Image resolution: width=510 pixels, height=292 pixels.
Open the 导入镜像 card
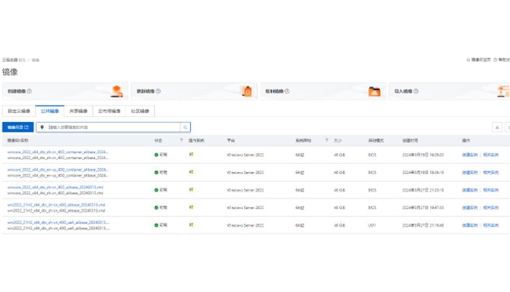(449, 91)
